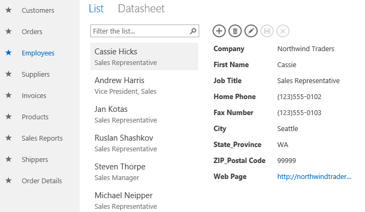Select Michael Neipper in the list

point(144,200)
